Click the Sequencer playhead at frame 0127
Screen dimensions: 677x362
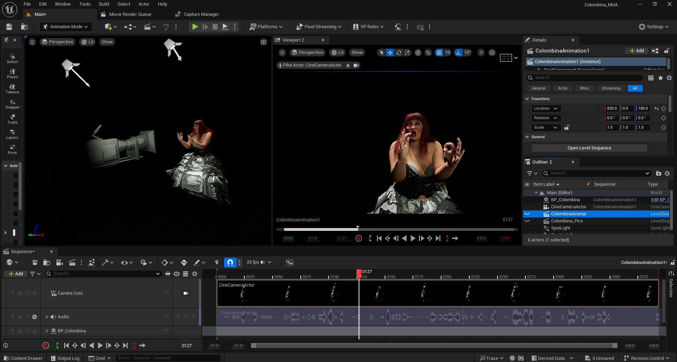click(359, 272)
